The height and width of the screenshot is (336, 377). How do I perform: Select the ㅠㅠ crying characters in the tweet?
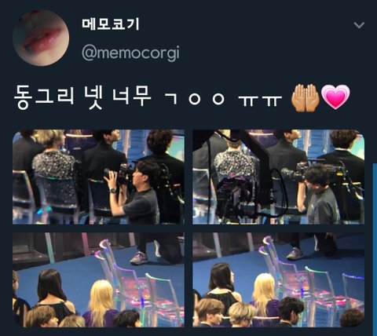pyautogui.click(x=260, y=100)
